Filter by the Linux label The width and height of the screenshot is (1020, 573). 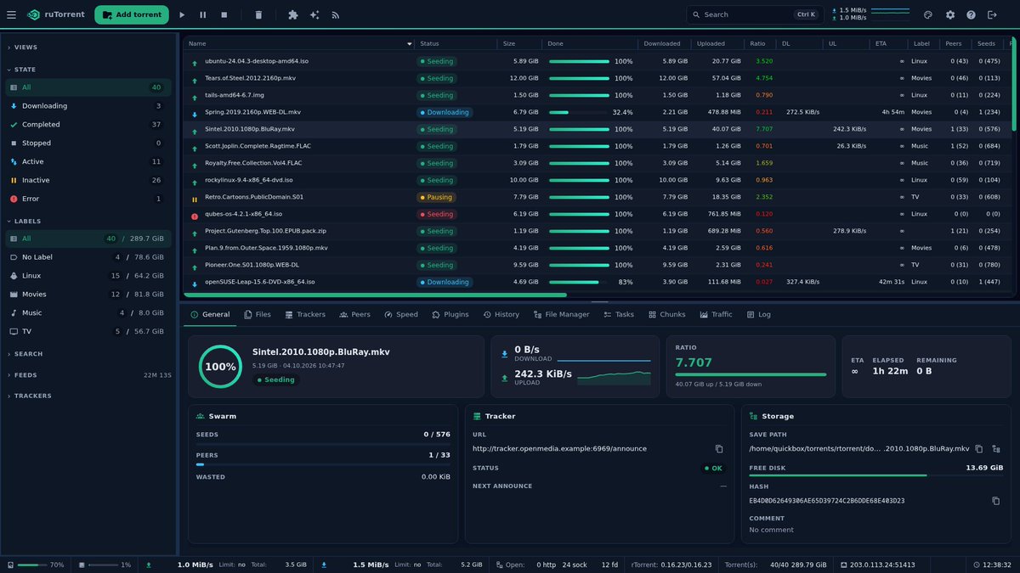[89, 276]
